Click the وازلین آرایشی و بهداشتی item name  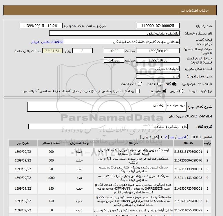134,210
